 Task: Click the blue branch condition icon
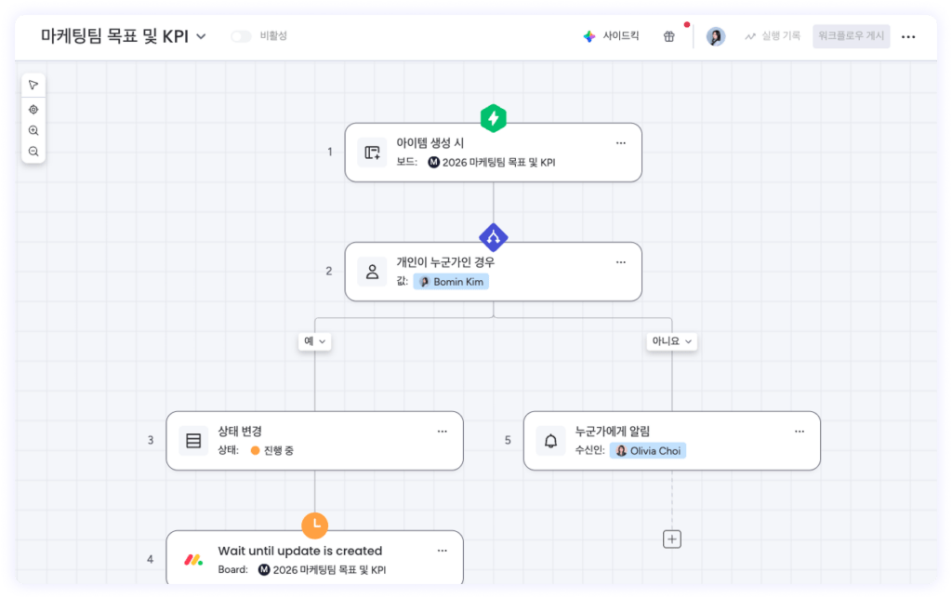[x=493, y=237]
